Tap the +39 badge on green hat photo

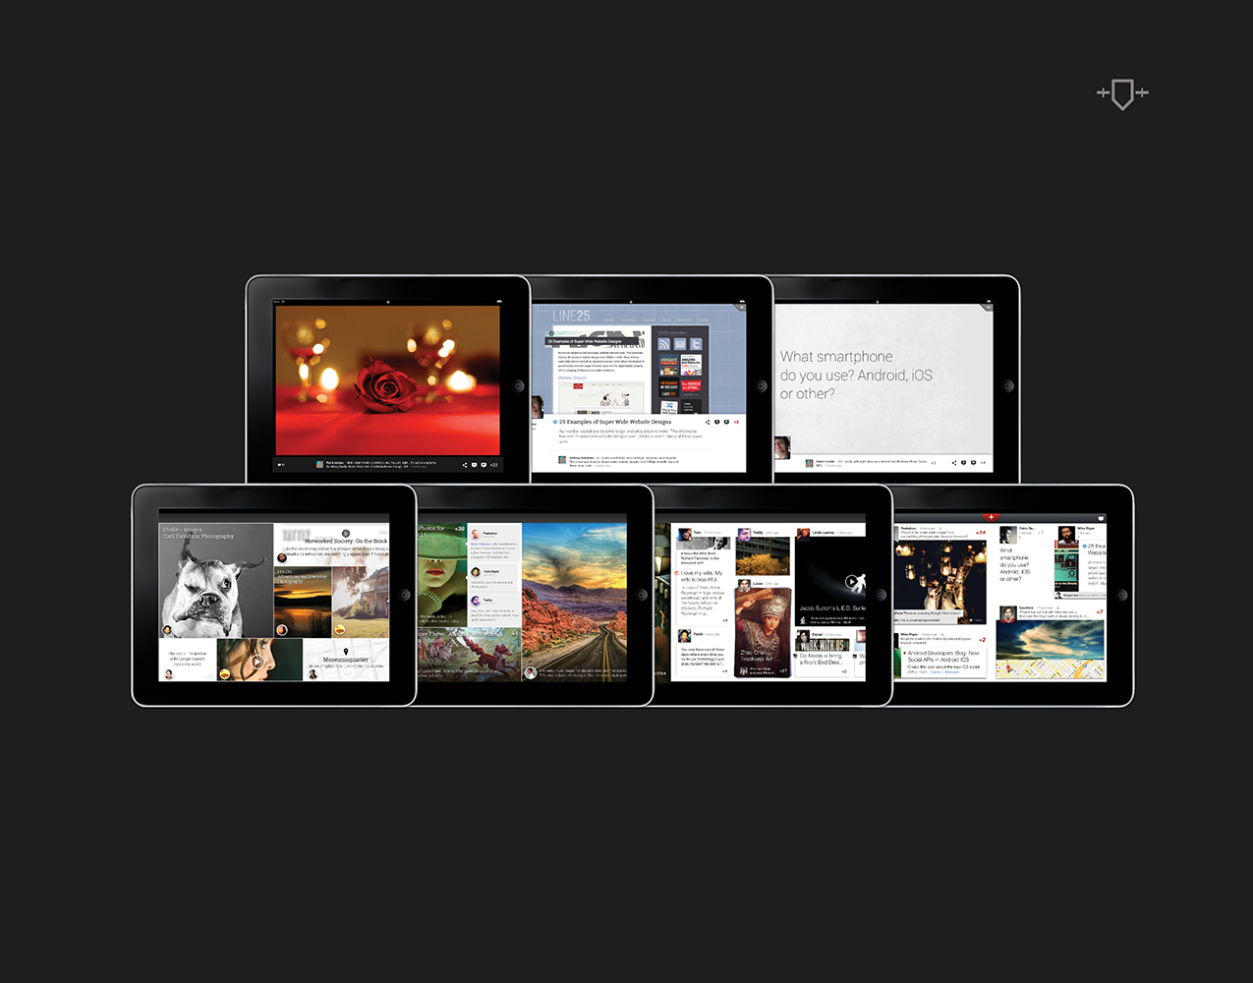459,529
